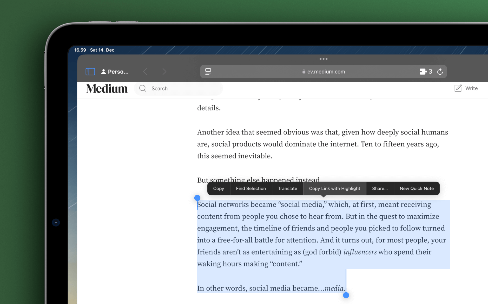Click the Write link label
This screenshot has height=304, width=488.
[x=471, y=88]
